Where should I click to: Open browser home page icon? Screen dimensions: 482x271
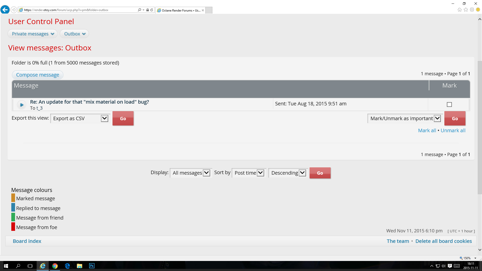(x=459, y=10)
